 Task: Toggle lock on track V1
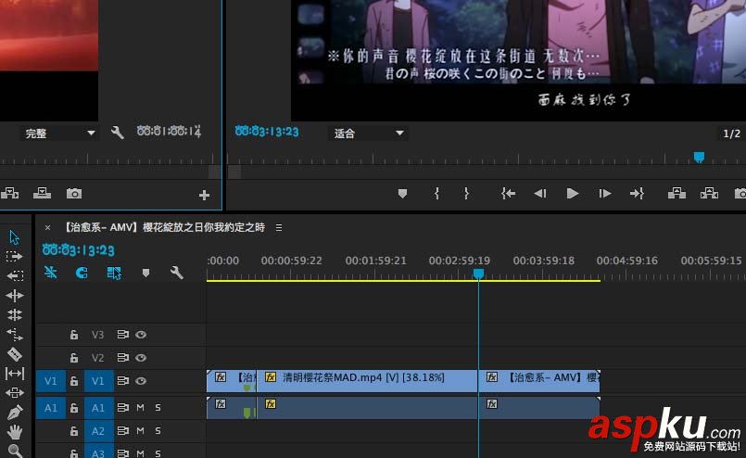[74, 381]
